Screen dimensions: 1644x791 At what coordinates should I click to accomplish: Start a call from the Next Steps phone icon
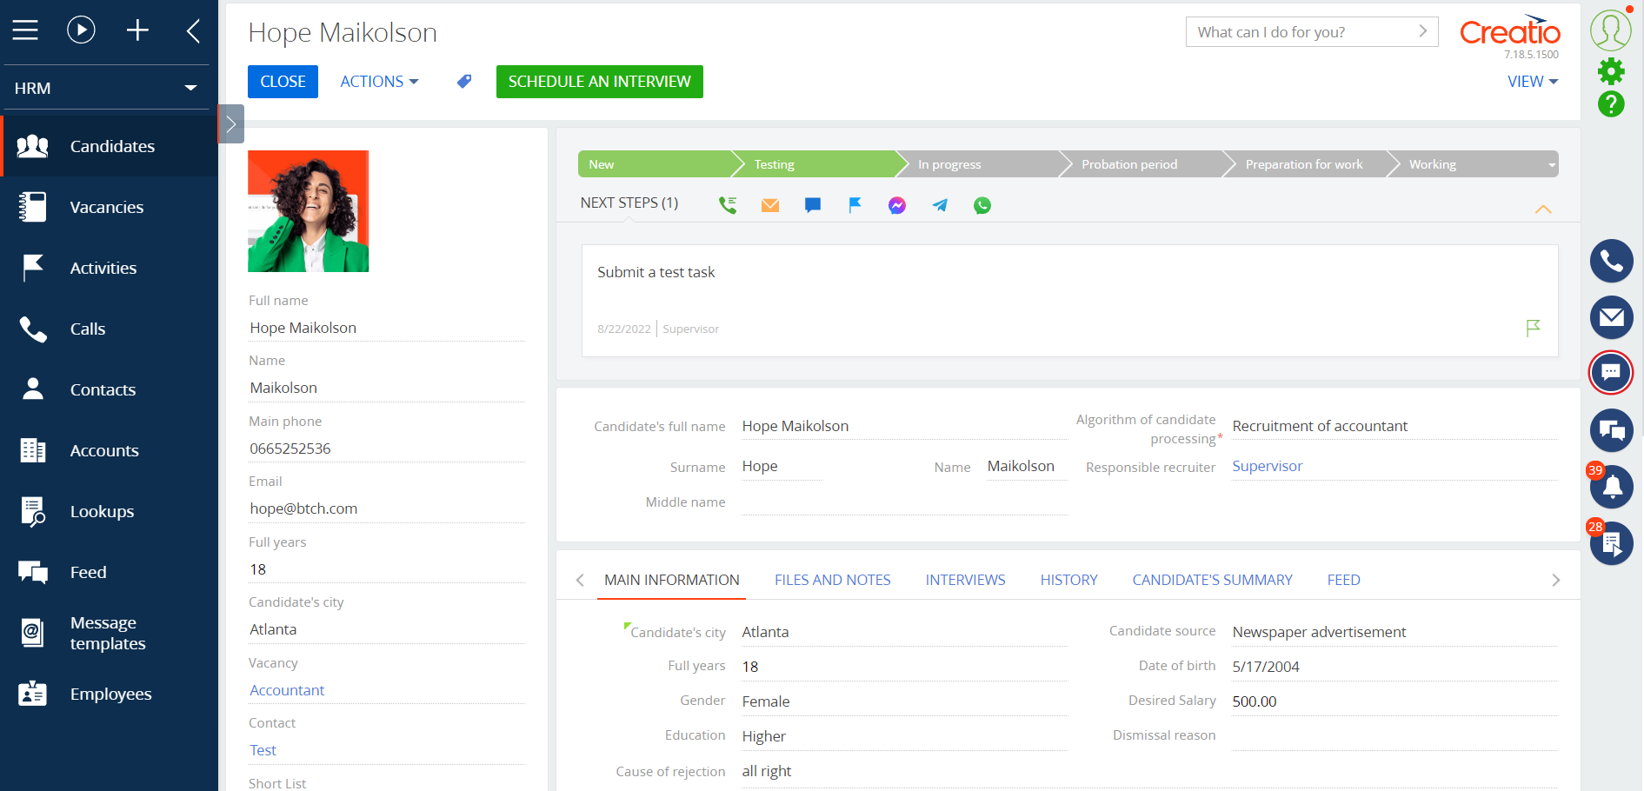[728, 204]
